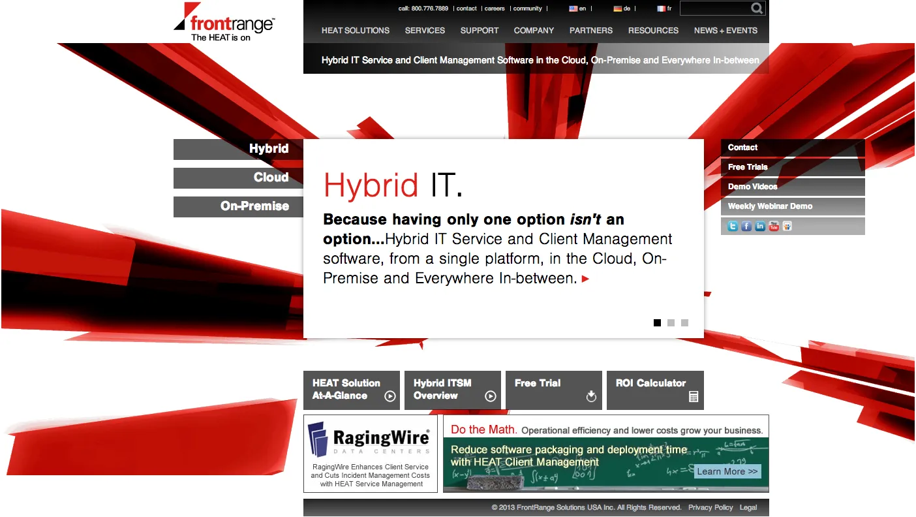Click the 'community' link in top bar
916x517 pixels.
[528, 8]
